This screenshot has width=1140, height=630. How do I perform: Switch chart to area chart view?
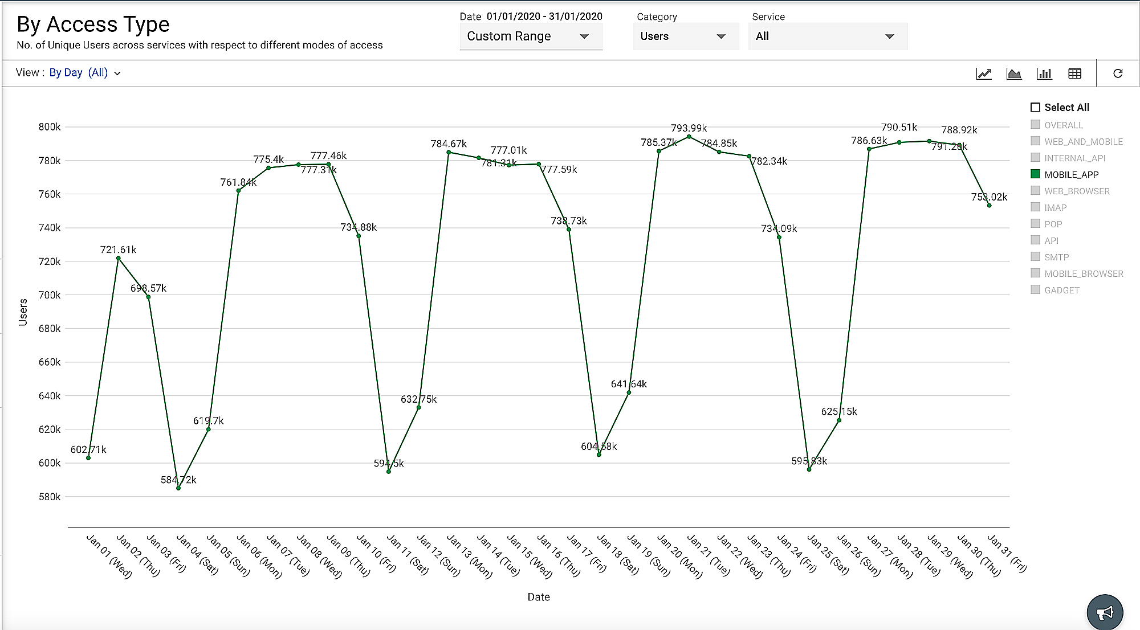click(x=1014, y=73)
